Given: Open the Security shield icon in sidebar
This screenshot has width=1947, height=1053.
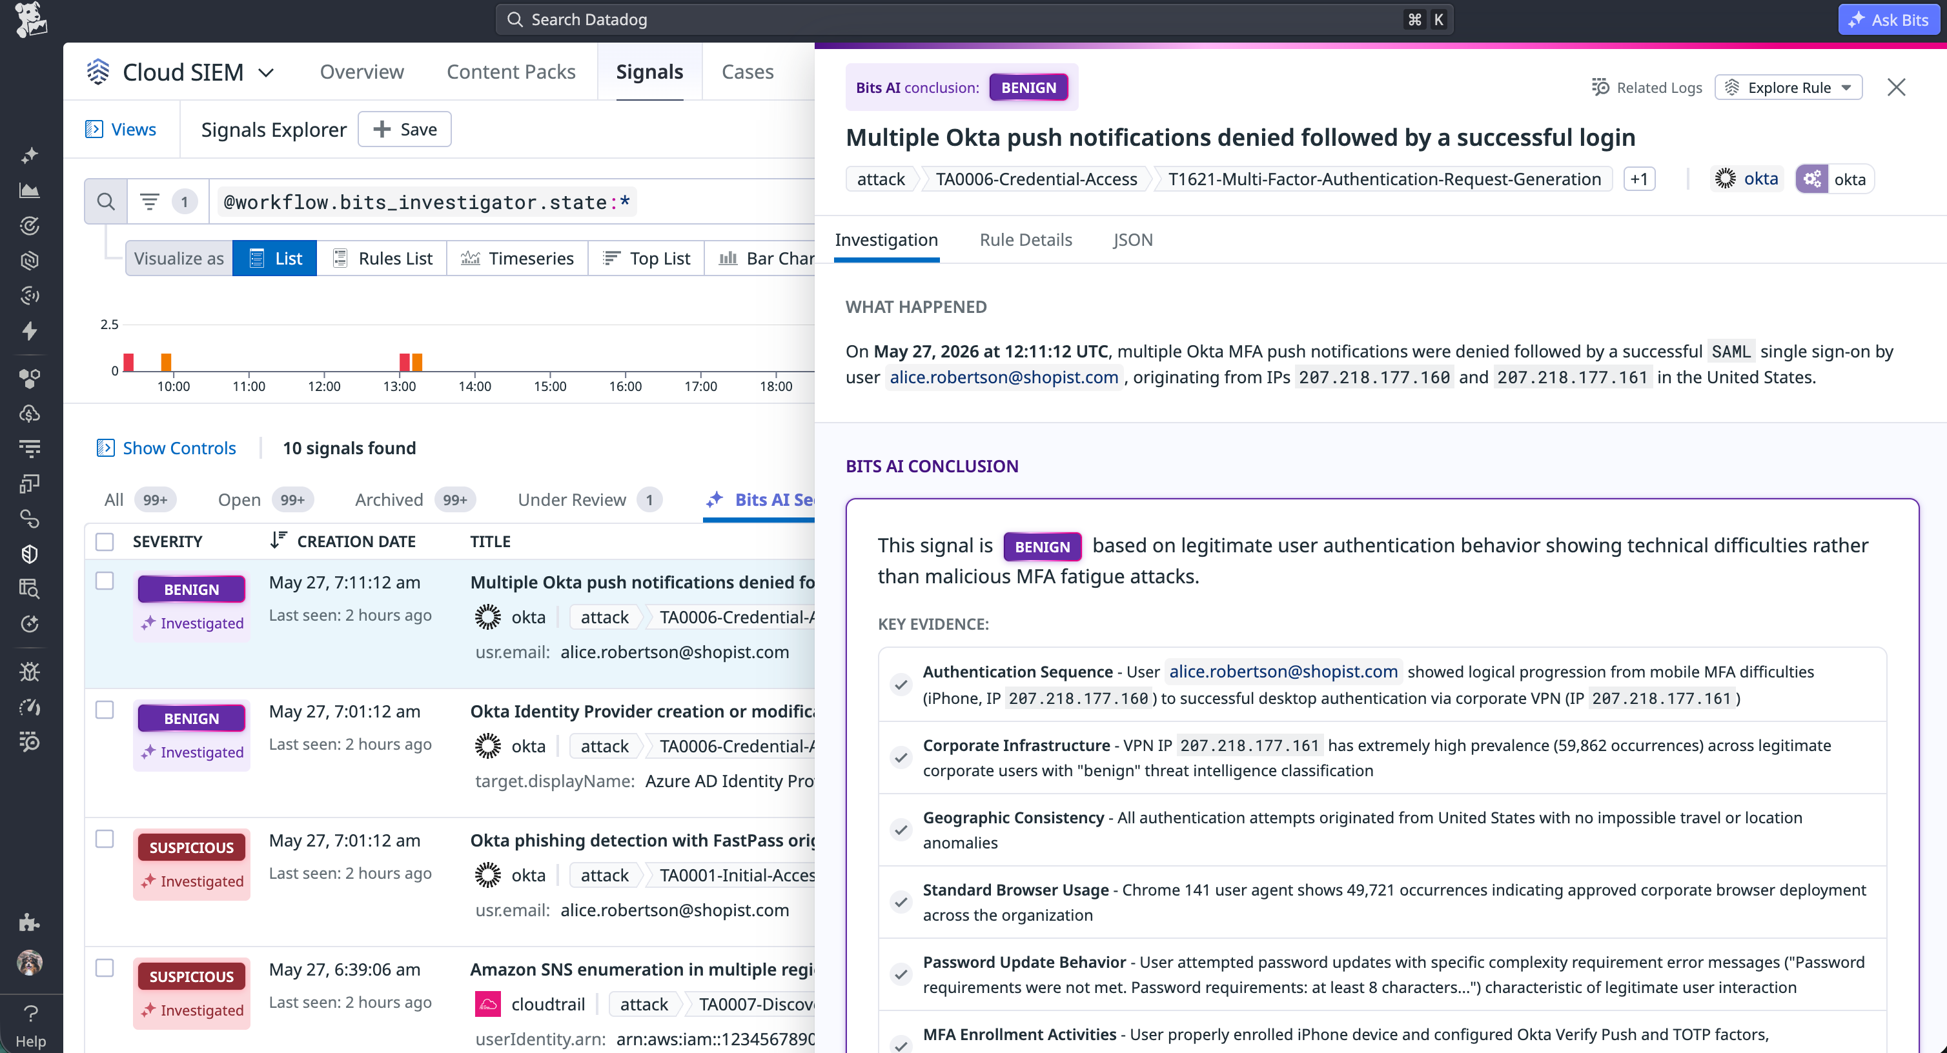Looking at the screenshot, I should coord(30,554).
